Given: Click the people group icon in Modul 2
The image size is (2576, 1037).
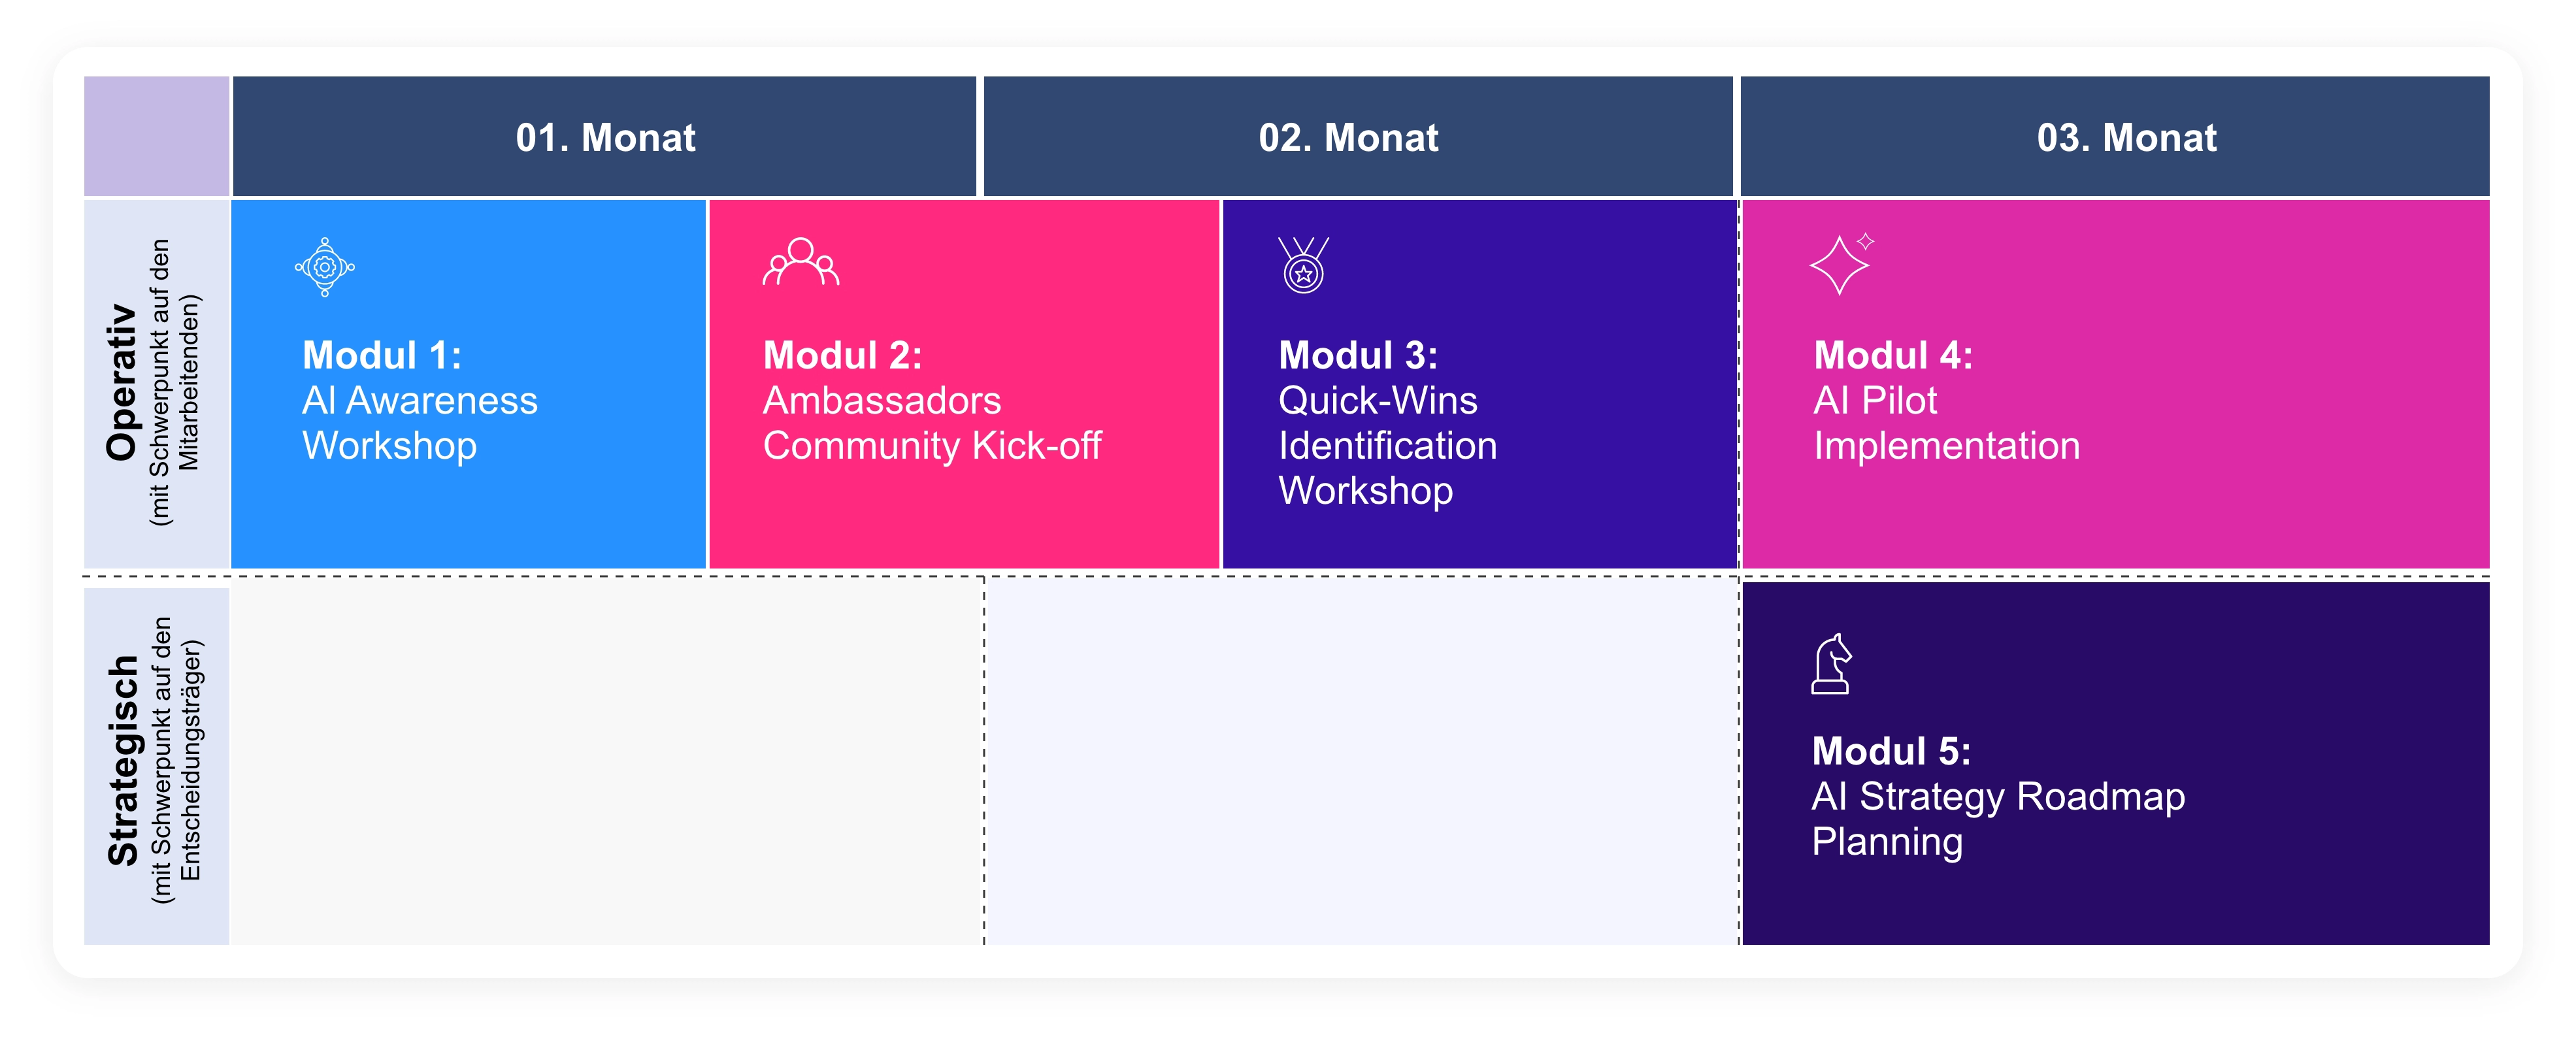Looking at the screenshot, I should coord(801,262).
